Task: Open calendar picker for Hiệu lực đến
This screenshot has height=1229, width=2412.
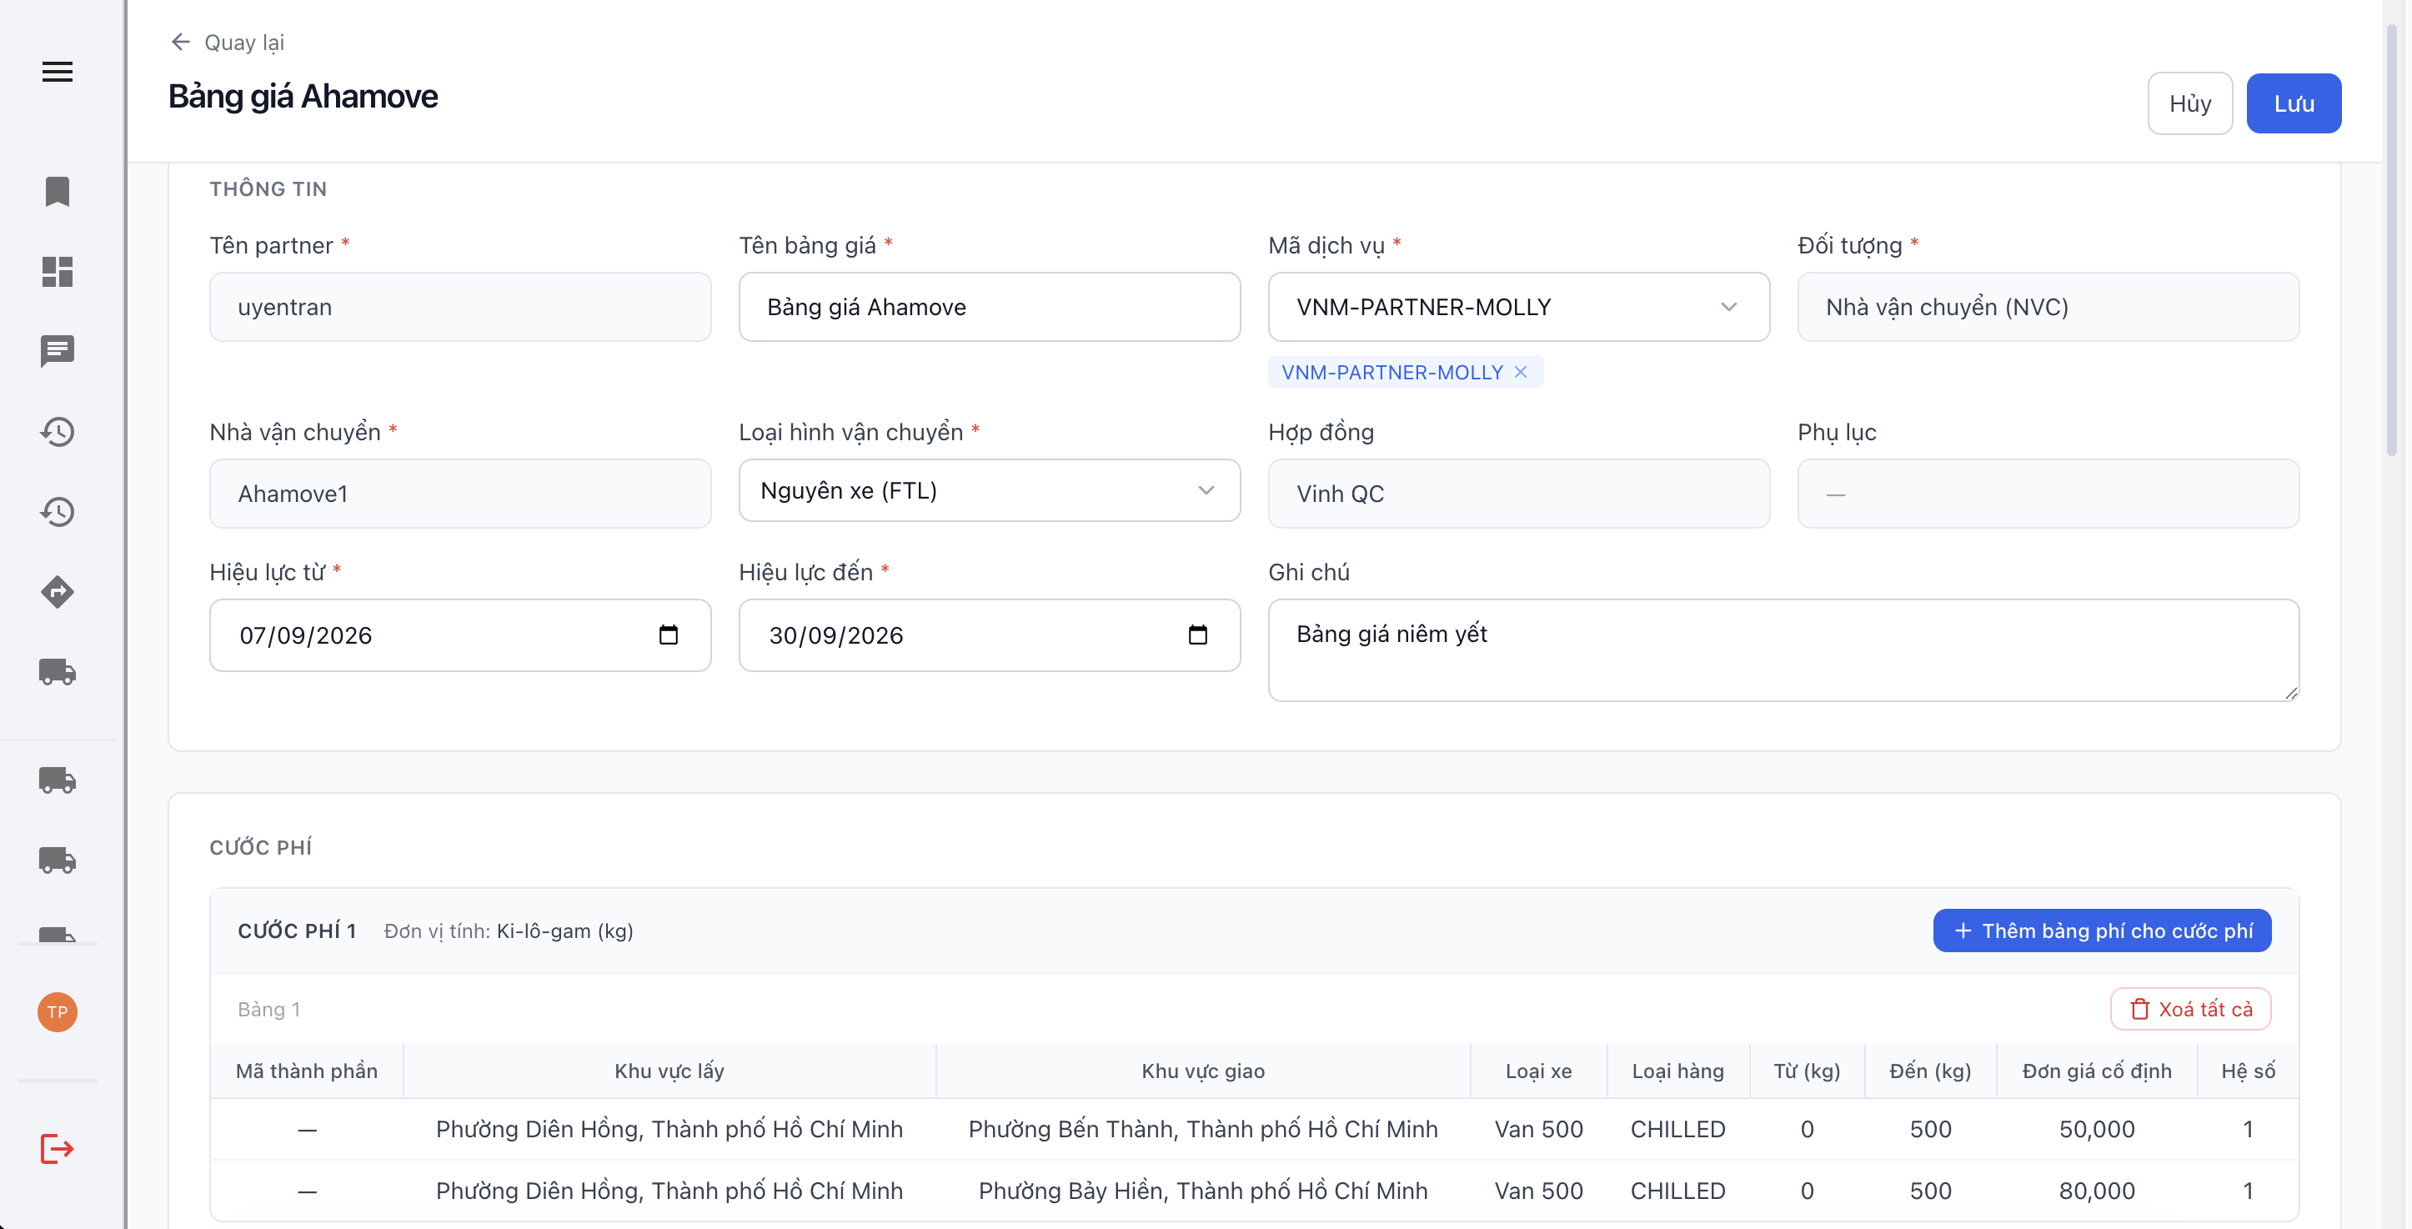Action: pos(1197,635)
